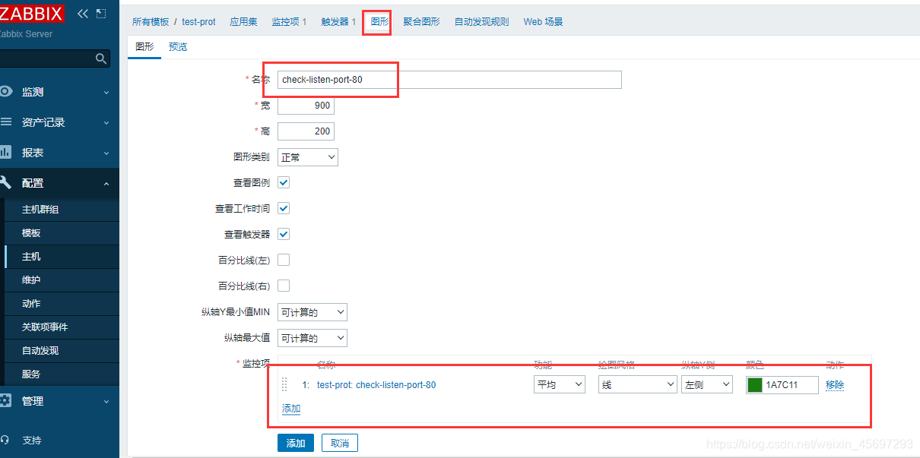Click the 添加 link under items
The image size is (920, 458).
pyautogui.click(x=291, y=409)
